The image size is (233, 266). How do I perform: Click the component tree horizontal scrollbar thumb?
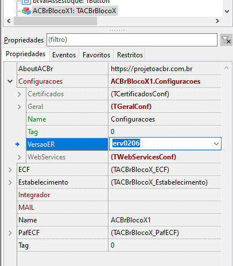pyautogui.click(x=55, y=21)
